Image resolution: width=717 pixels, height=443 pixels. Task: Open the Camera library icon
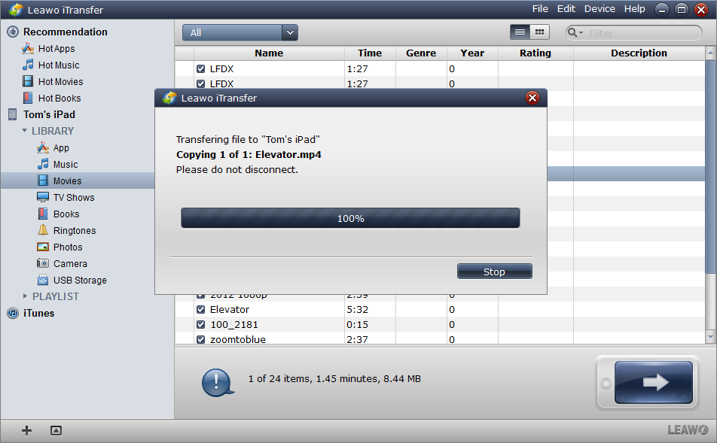(43, 263)
